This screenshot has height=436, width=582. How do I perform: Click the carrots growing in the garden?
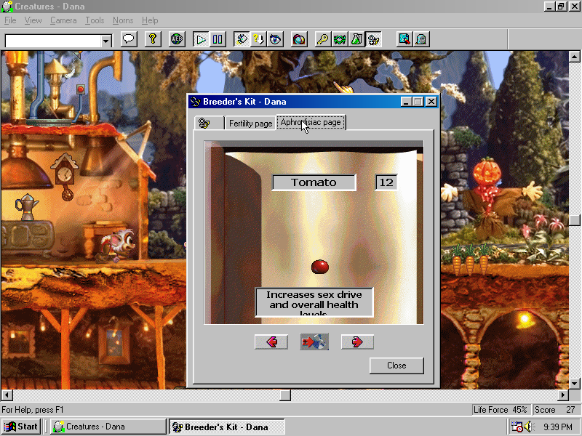pyautogui.click(x=470, y=259)
